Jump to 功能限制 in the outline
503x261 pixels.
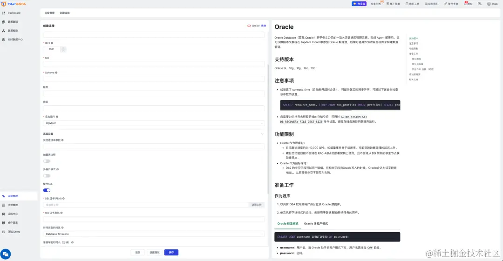[x=414, y=48]
